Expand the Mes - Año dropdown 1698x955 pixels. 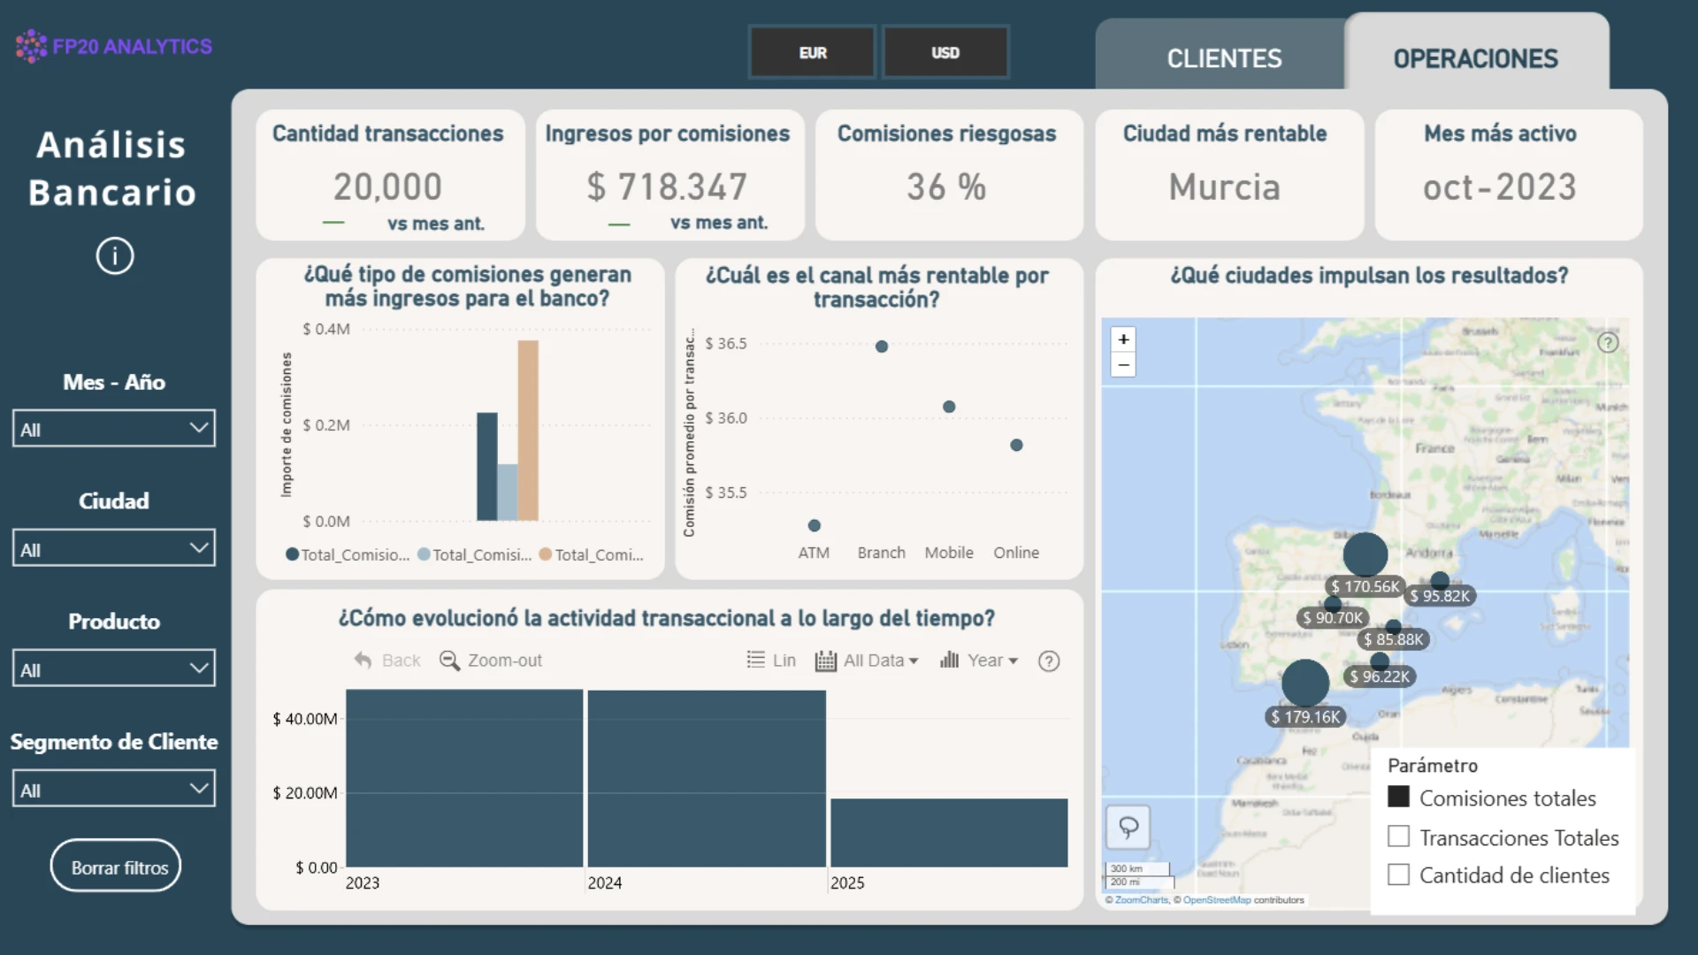(114, 429)
